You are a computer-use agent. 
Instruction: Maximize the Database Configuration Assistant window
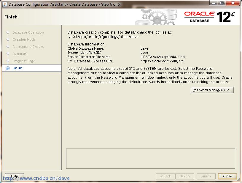[x=222, y=3]
